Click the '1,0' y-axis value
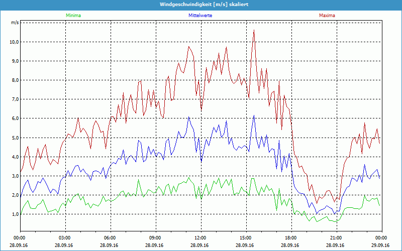This screenshot has height=251, width=402. click(15, 214)
